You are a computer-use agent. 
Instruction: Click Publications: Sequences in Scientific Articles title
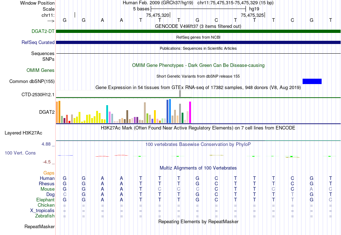[x=198, y=48]
